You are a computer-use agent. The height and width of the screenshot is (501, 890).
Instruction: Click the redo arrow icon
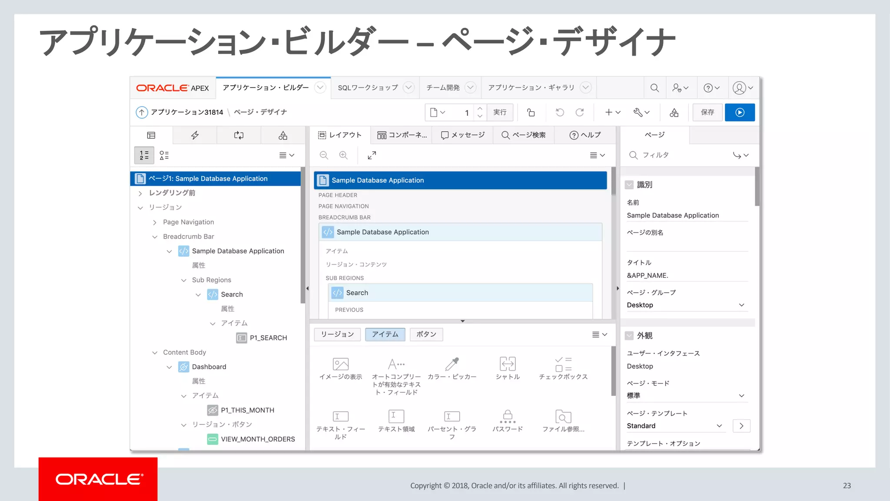coord(580,112)
